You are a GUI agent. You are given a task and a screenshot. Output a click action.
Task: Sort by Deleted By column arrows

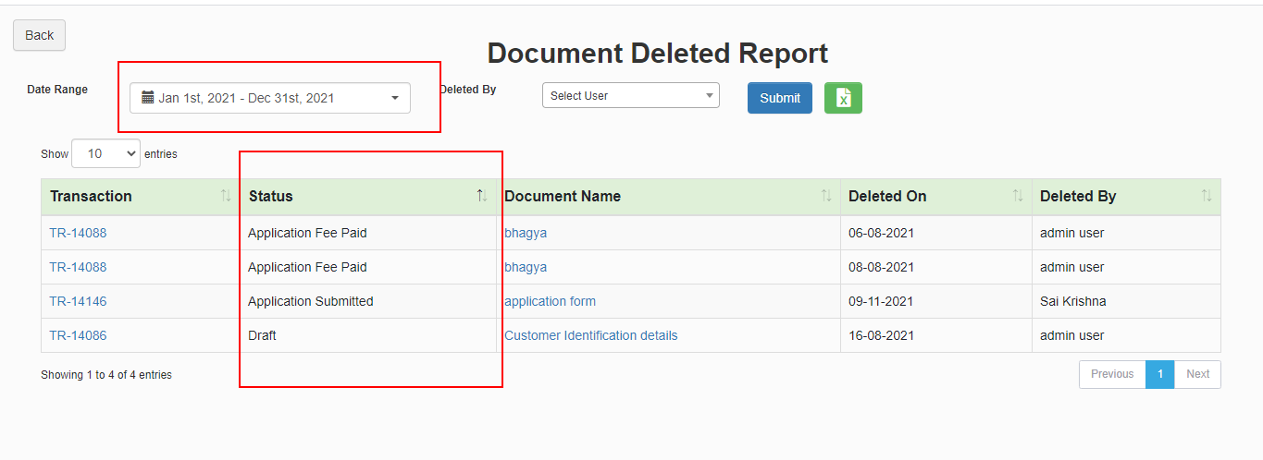tap(1207, 196)
